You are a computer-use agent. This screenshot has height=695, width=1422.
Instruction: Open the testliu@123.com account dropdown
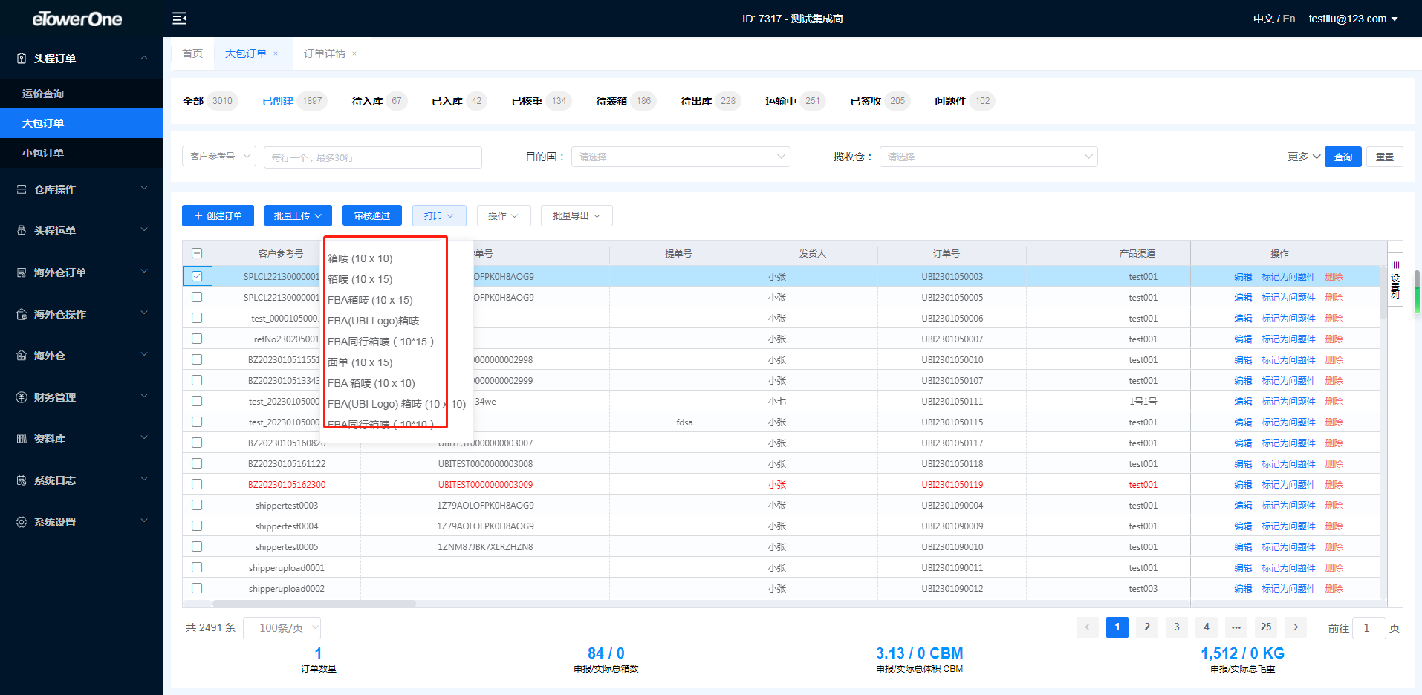(x=1354, y=19)
